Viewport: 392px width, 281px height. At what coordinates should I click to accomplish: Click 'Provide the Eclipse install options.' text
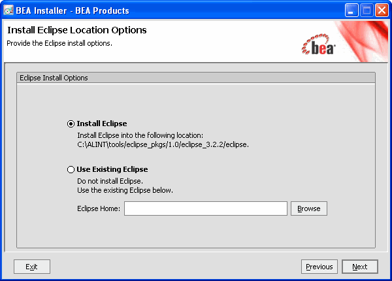[59, 43]
